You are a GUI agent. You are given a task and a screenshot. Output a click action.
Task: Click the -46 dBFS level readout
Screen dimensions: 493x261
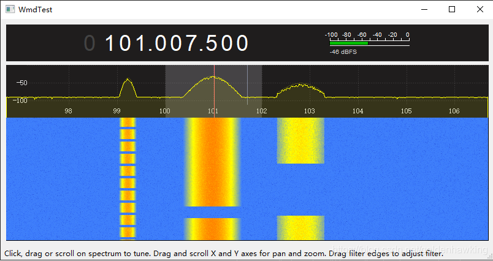click(343, 52)
